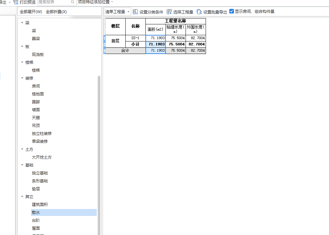Select row number 3 header
This screenshot has height=235, width=329.
pos(104,51)
